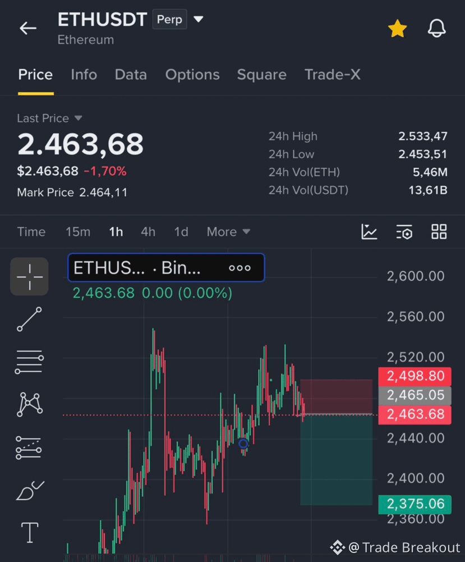Viewport: 465px width, 562px height.
Task: Open price alerts via the bell icon
Action: [437, 28]
